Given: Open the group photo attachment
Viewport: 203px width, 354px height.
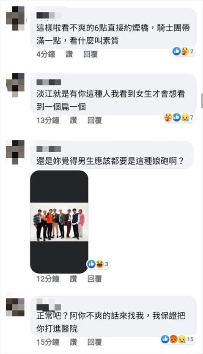Looking at the screenshot, I should click(59, 222).
